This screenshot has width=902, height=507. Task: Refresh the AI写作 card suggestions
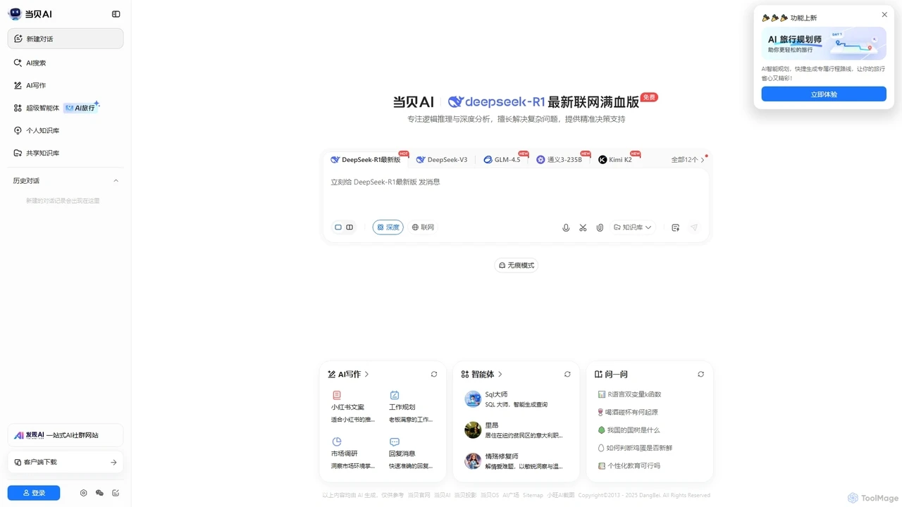pos(434,374)
